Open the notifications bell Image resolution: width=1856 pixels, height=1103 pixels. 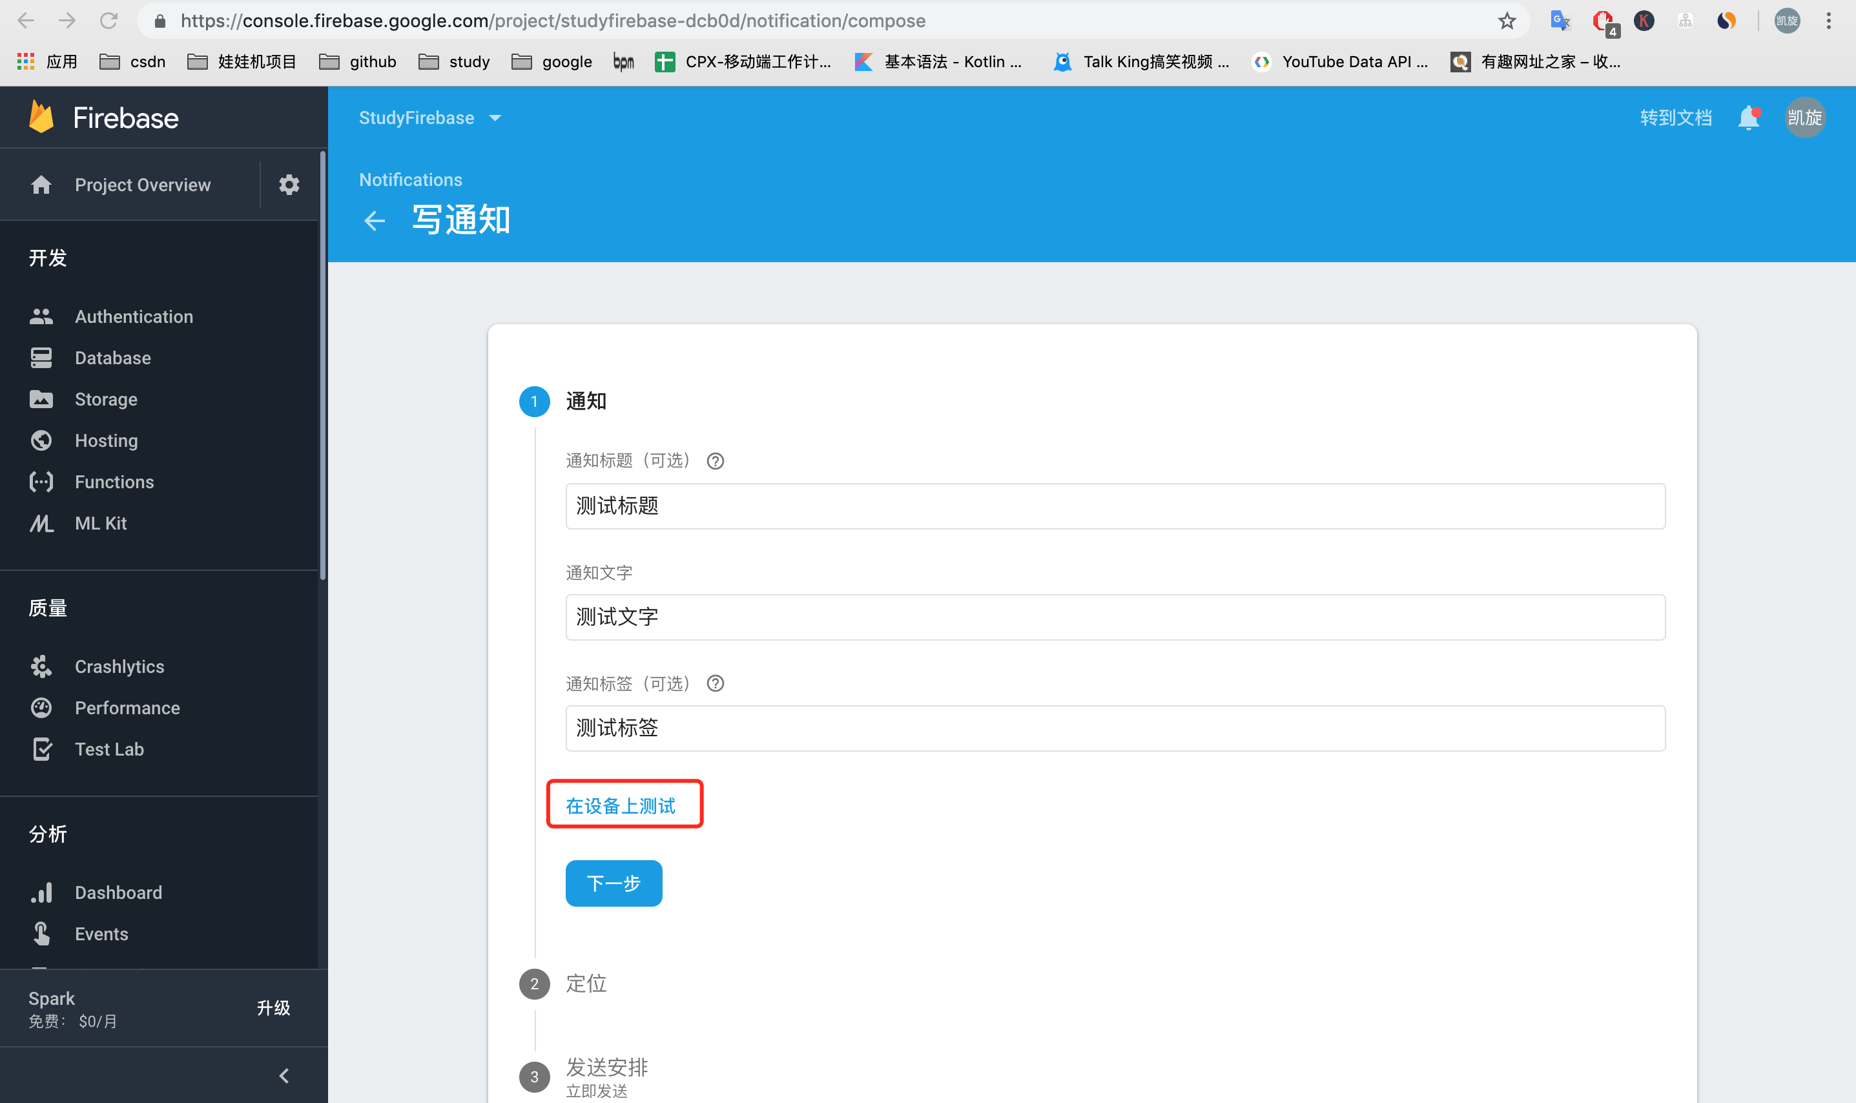click(1748, 118)
